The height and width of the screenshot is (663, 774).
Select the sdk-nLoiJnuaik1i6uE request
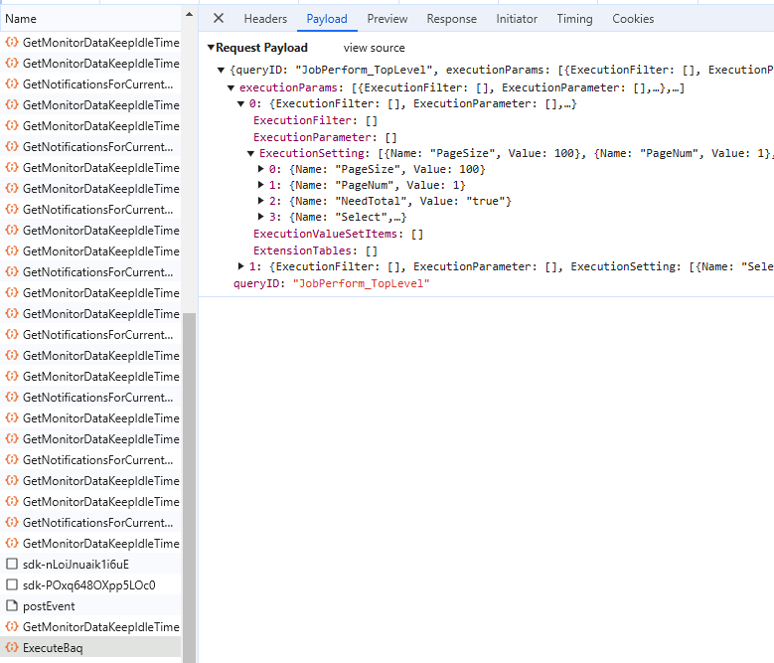[x=90, y=564]
